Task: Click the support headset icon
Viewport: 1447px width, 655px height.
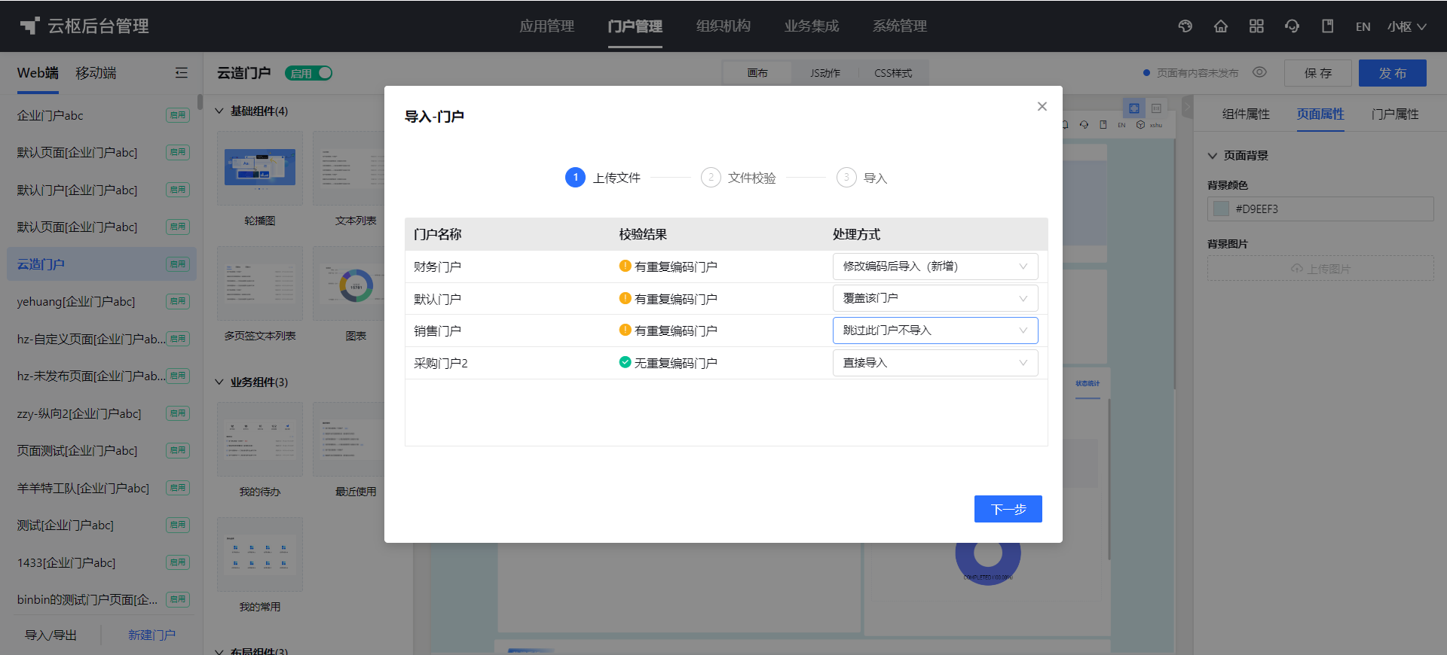Action: (1292, 26)
